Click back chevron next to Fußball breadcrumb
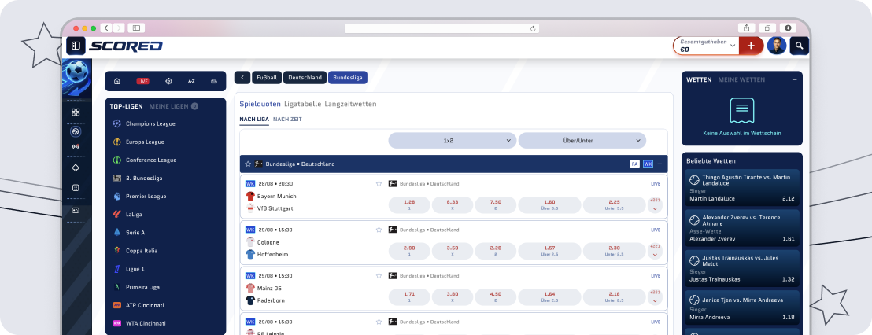 coord(242,78)
